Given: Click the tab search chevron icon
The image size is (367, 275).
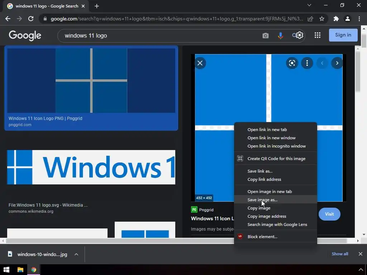Looking at the screenshot, I should click(309, 5).
